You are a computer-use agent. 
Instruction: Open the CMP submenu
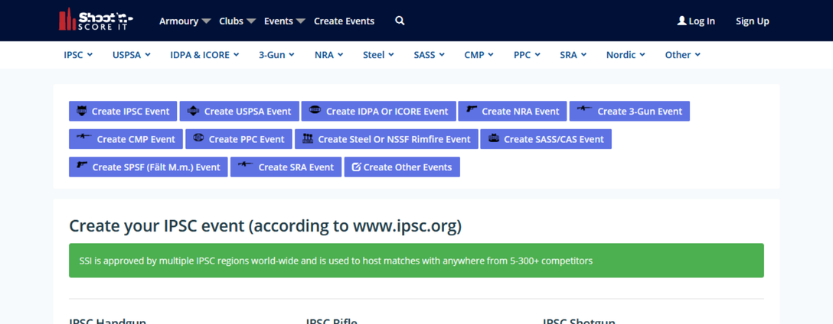point(479,54)
